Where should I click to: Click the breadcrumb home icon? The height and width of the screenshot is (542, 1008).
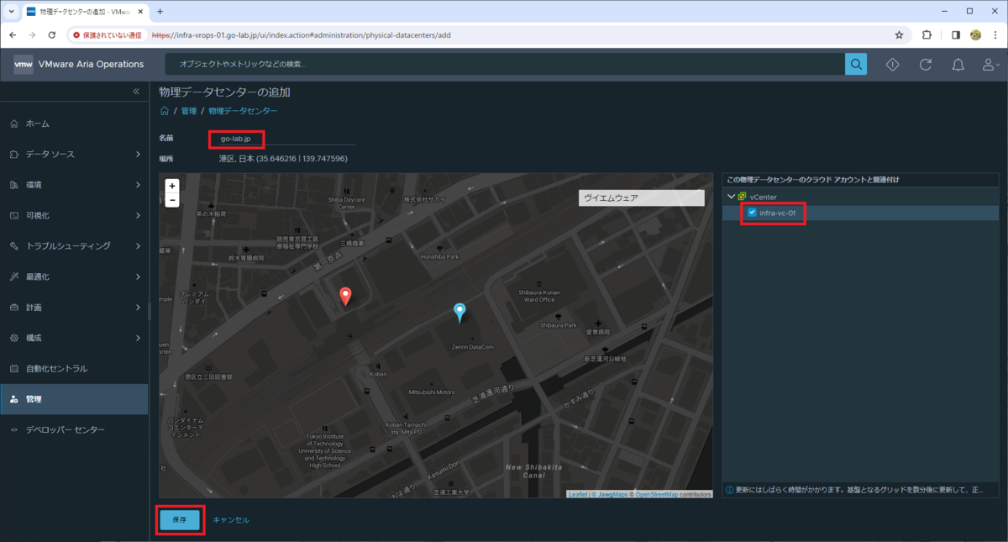pyautogui.click(x=165, y=111)
